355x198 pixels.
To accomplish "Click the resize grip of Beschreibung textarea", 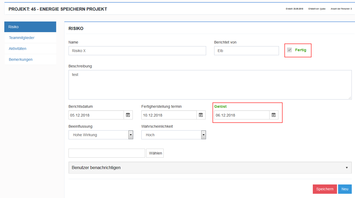I will 350,98.
